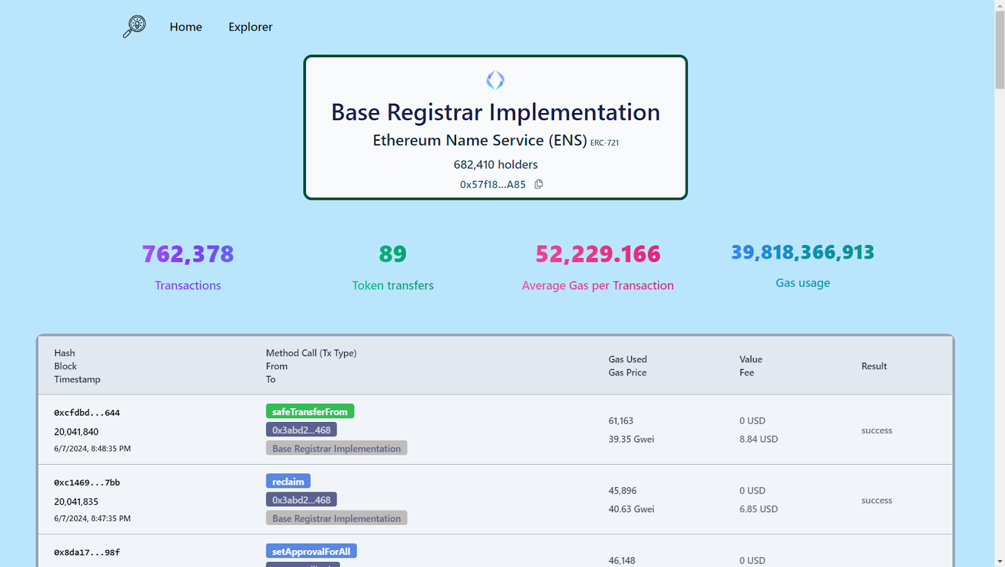Image resolution: width=1005 pixels, height=567 pixels.
Task: Click the scrollbar up arrow
Action: (1000, 5)
